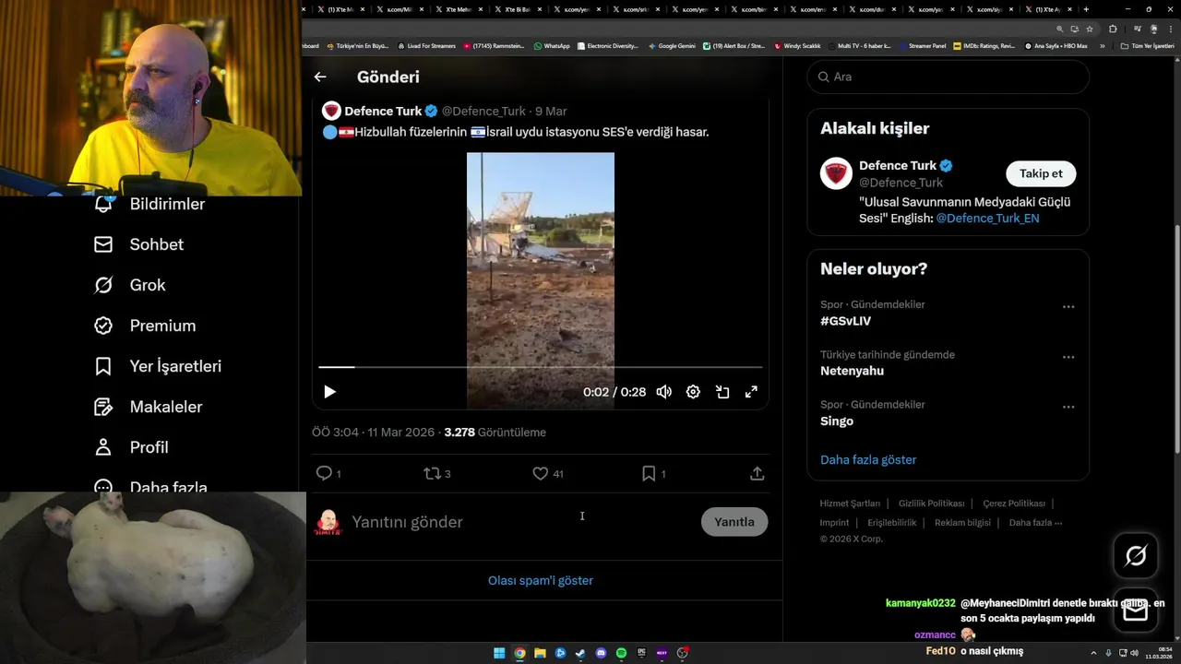
Task: Open a new browser tab
Action: (x=1086, y=9)
